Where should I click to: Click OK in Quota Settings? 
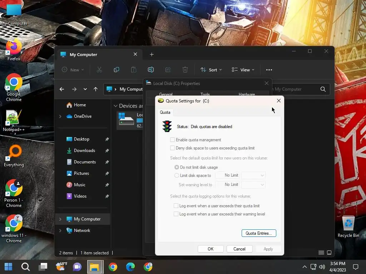[x=211, y=249]
